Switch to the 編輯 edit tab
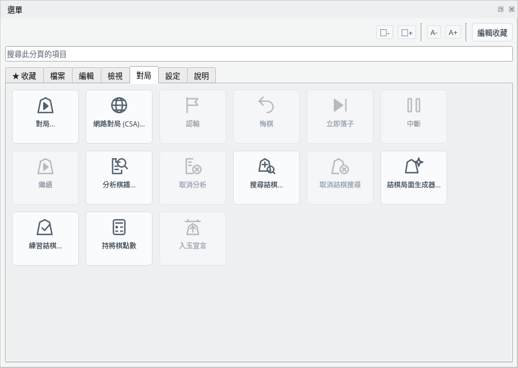 point(86,75)
